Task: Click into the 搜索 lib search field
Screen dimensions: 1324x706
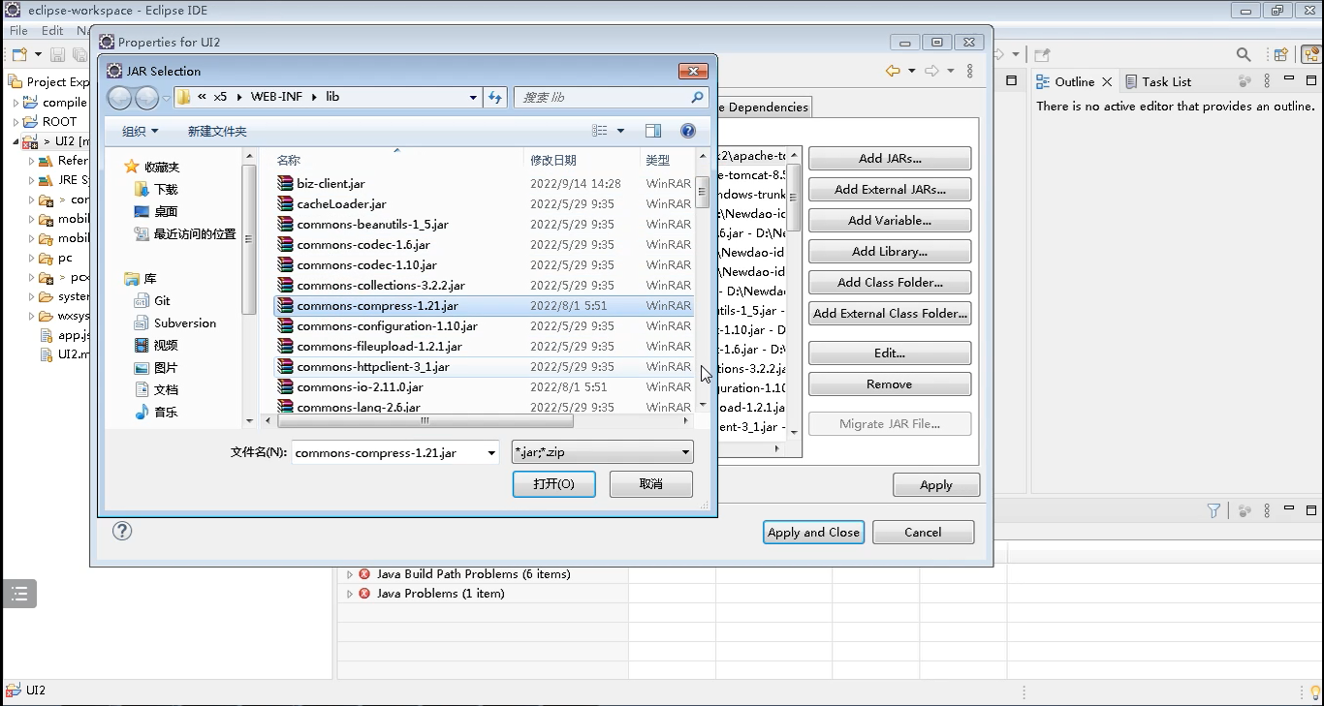Action: coord(601,97)
